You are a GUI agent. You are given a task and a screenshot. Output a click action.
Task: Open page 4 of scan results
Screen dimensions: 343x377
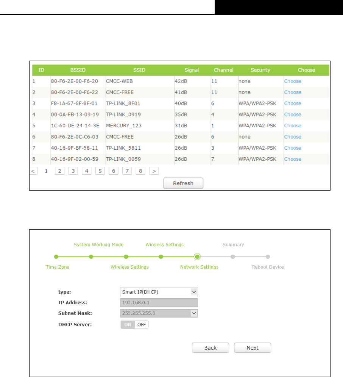tap(86, 171)
